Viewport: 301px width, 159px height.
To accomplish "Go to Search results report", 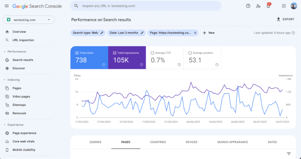I will 23,60.
